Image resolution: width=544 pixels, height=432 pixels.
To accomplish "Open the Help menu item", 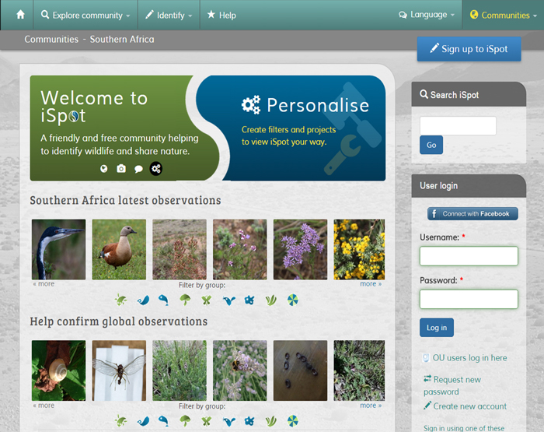I will tap(221, 15).
